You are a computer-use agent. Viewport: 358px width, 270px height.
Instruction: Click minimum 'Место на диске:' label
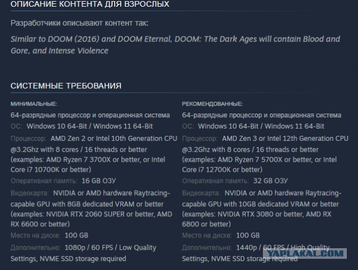35,235
